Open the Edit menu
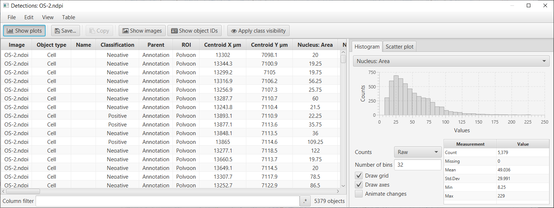 pyautogui.click(x=29, y=17)
